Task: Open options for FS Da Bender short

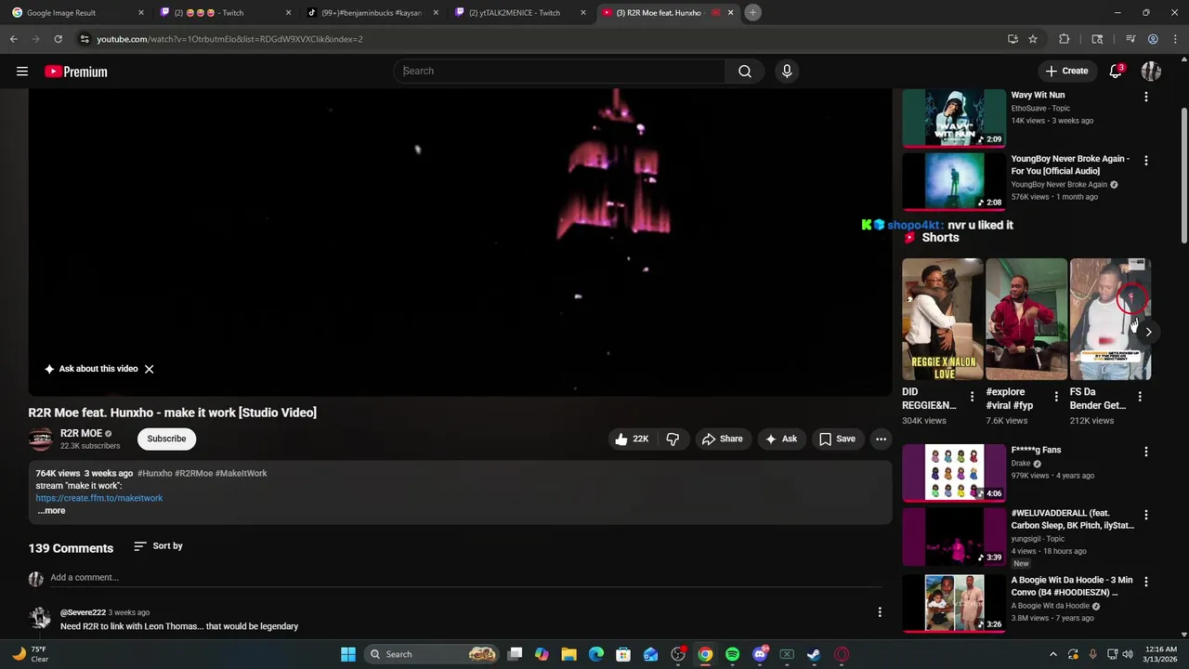Action: coord(1140,397)
